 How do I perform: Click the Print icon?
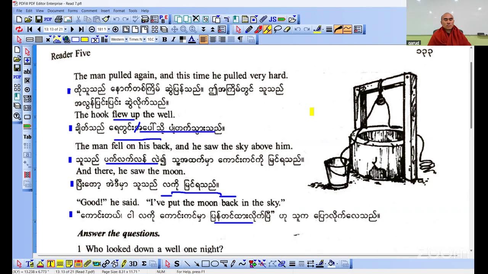click(x=58, y=19)
